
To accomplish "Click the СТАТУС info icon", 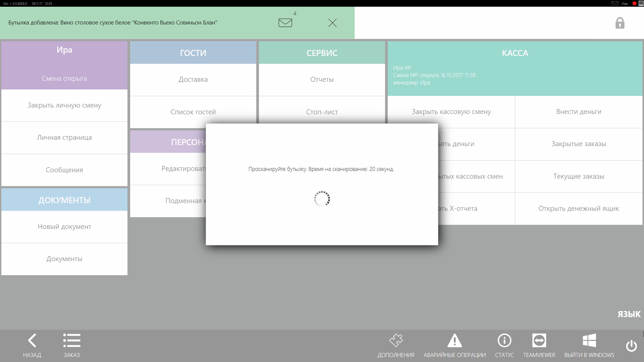I will click(504, 340).
